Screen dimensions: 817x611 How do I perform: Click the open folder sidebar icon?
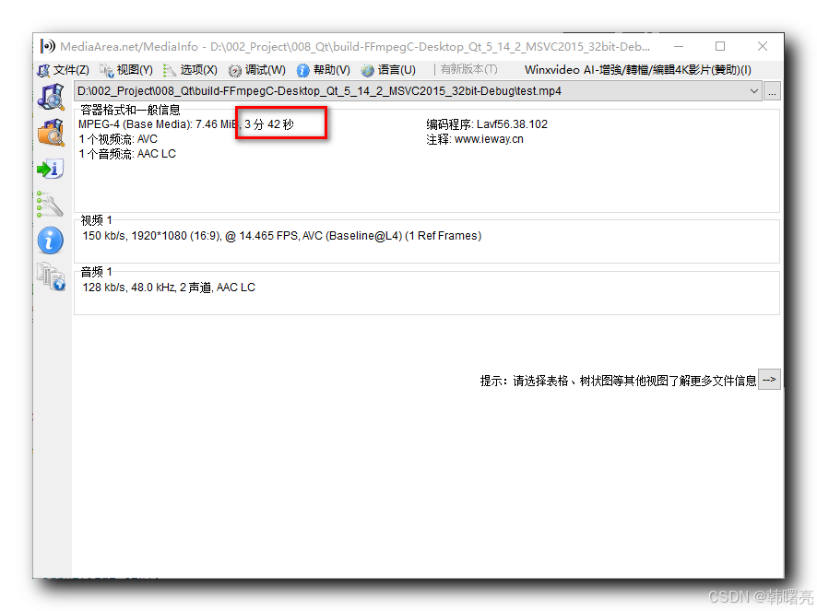tap(51, 133)
